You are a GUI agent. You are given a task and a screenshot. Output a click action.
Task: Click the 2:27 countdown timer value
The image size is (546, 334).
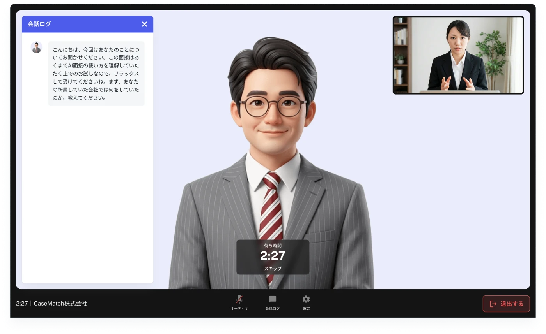coord(273,256)
